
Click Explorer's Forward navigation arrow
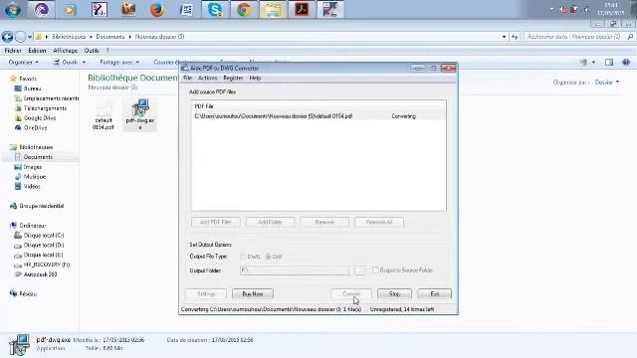pyautogui.click(x=20, y=37)
